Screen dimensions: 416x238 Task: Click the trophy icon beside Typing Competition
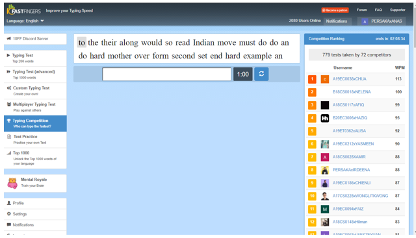[x=8, y=121]
